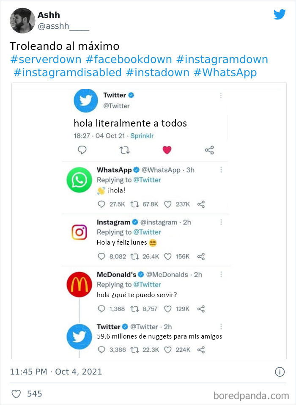Image resolution: width=296 pixels, height=405 pixels.
Task: Open the Instagram logo avatar
Action: pos(79,232)
